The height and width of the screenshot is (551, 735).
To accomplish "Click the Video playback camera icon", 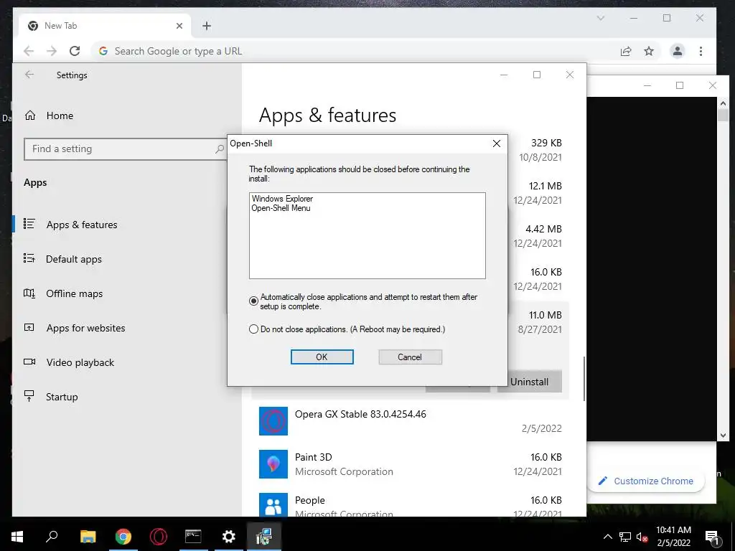I will (29, 362).
